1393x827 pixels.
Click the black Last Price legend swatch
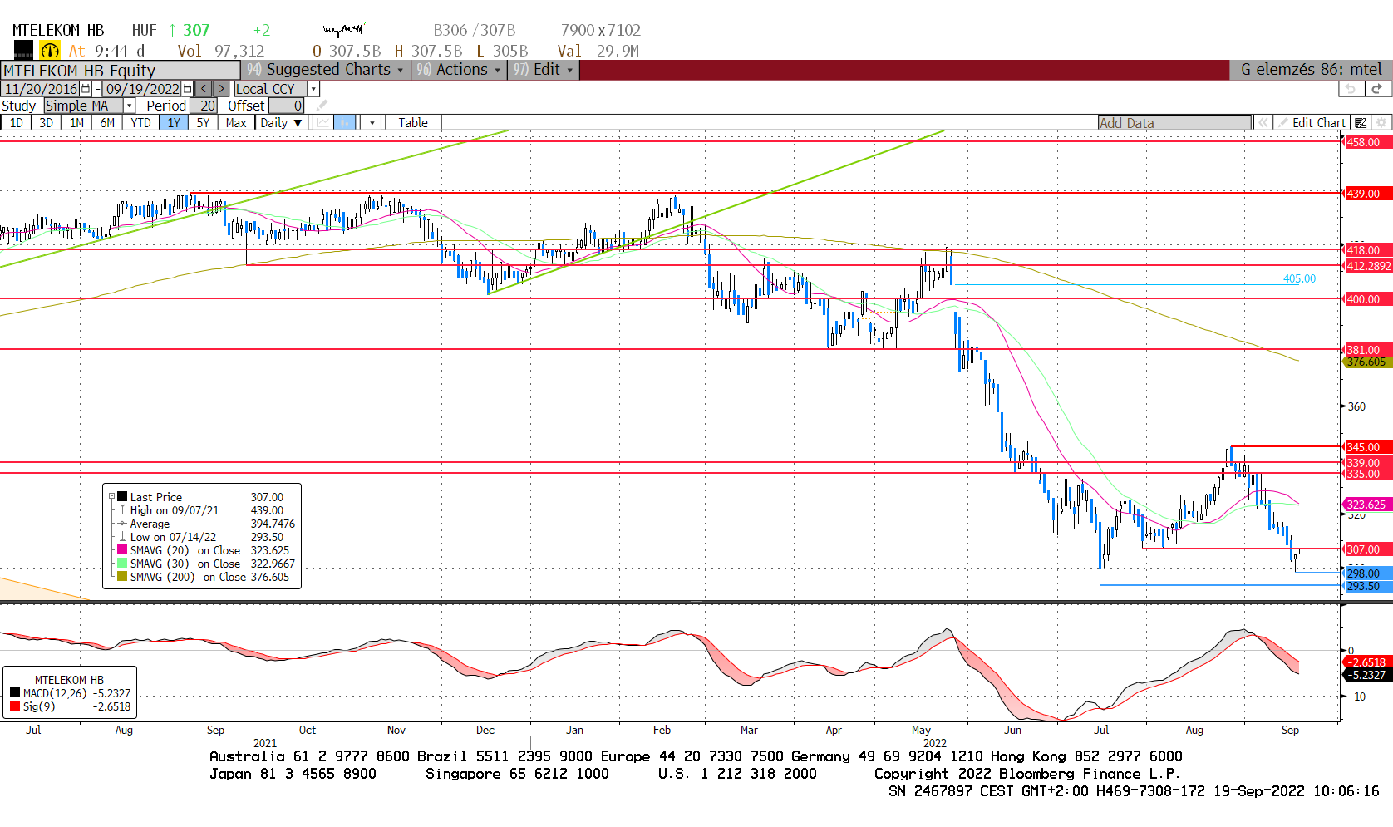coord(122,497)
